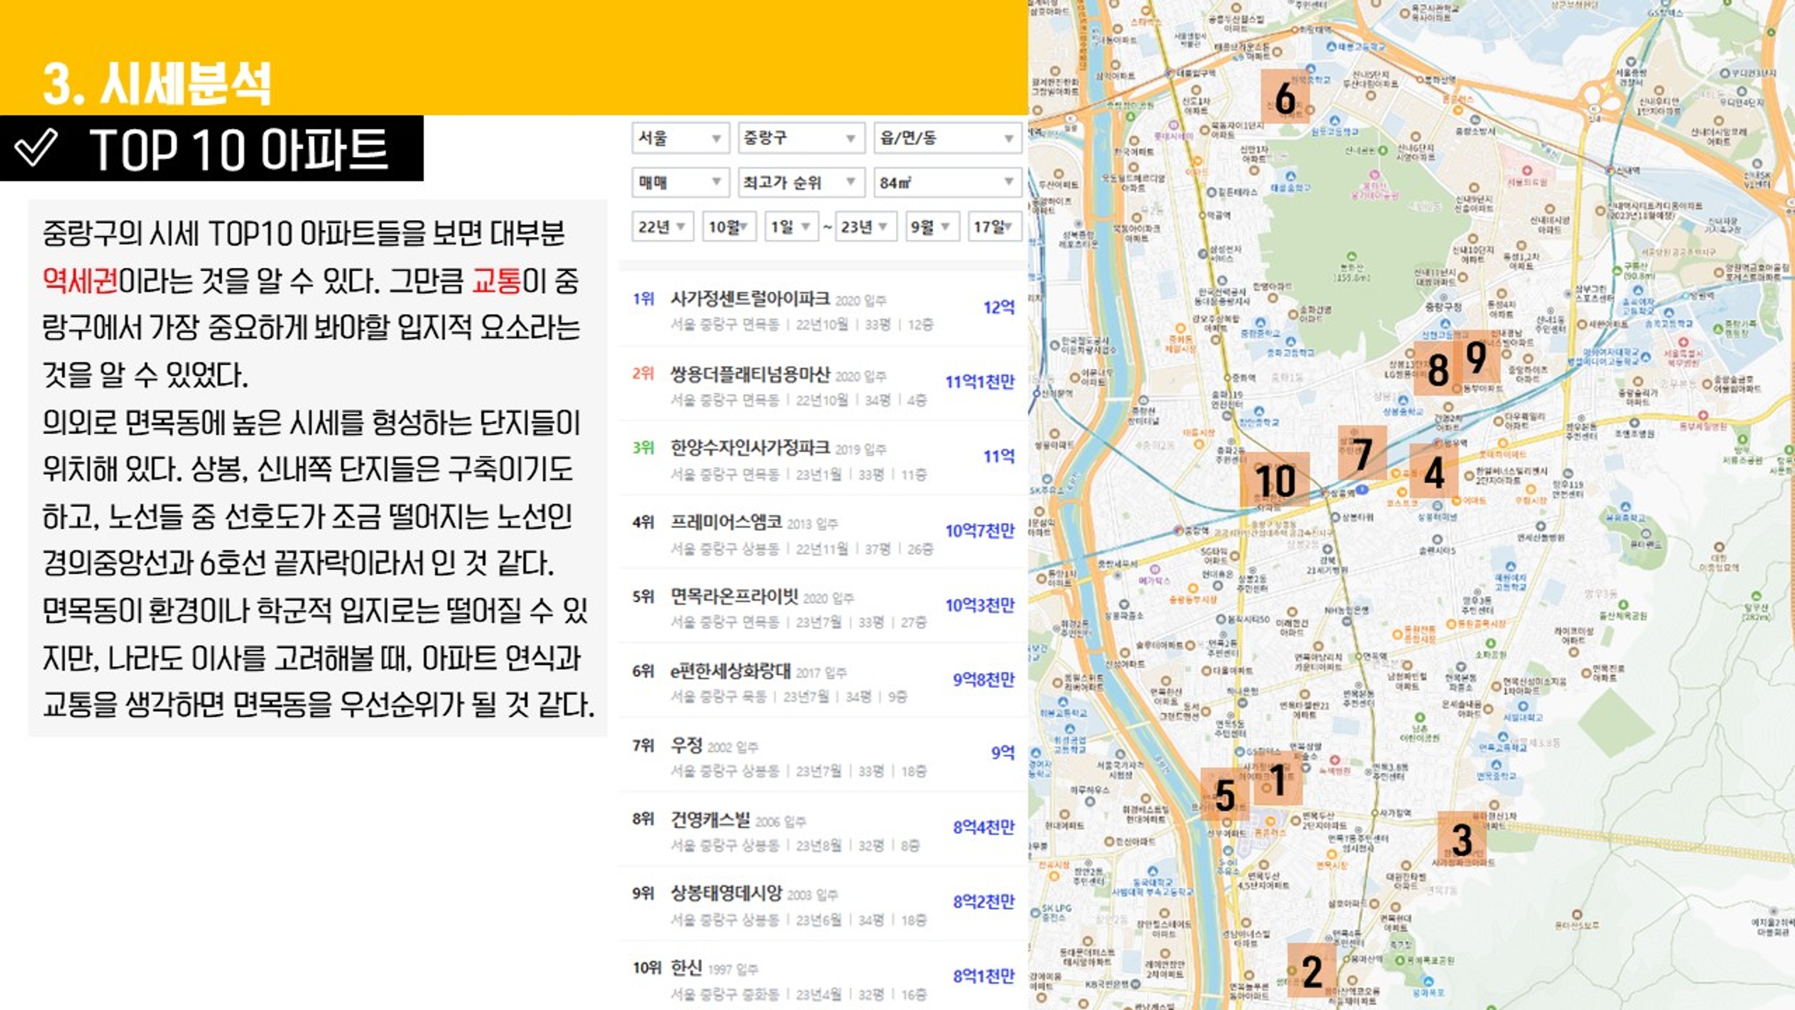The image size is (1795, 1010).
Task: Click the orange map marker numbered 5
Action: pos(1224,794)
